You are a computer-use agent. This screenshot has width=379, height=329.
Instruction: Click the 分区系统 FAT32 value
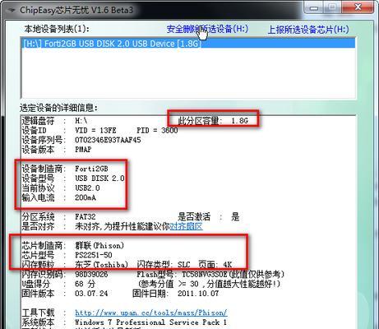point(86,216)
